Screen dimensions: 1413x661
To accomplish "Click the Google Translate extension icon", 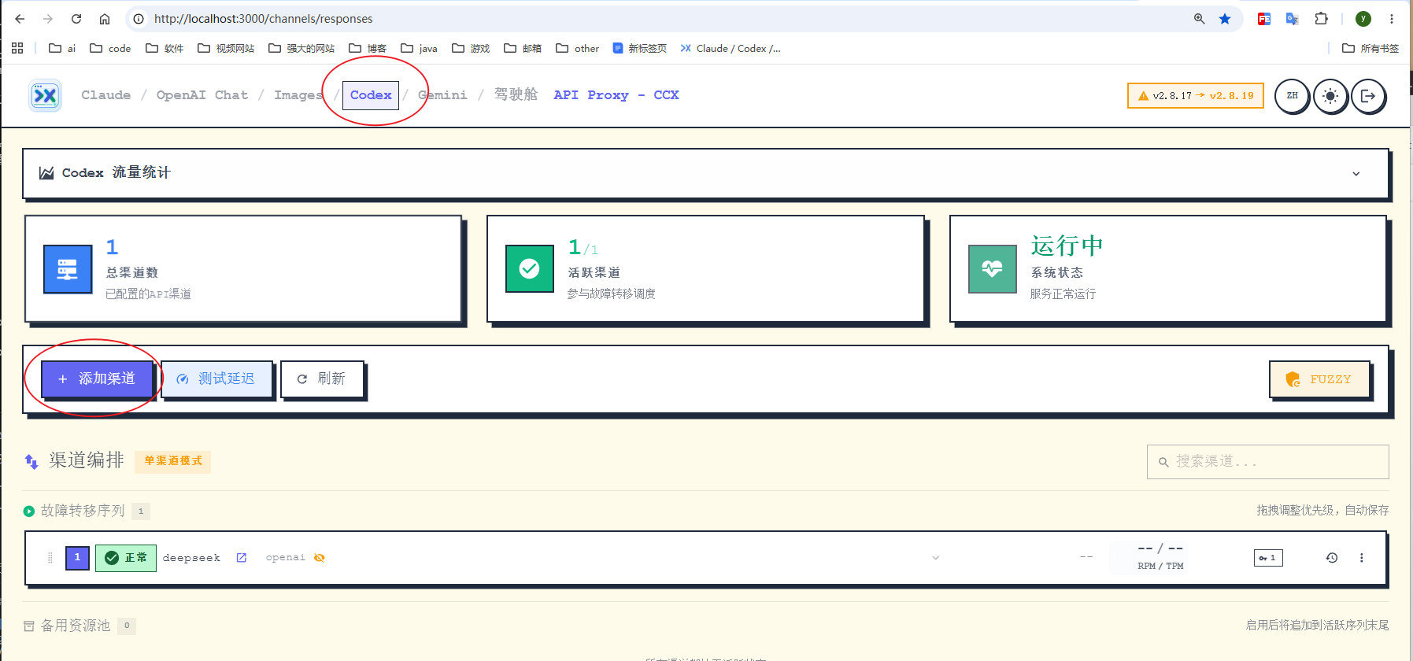I will click(x=1292, y=19).
